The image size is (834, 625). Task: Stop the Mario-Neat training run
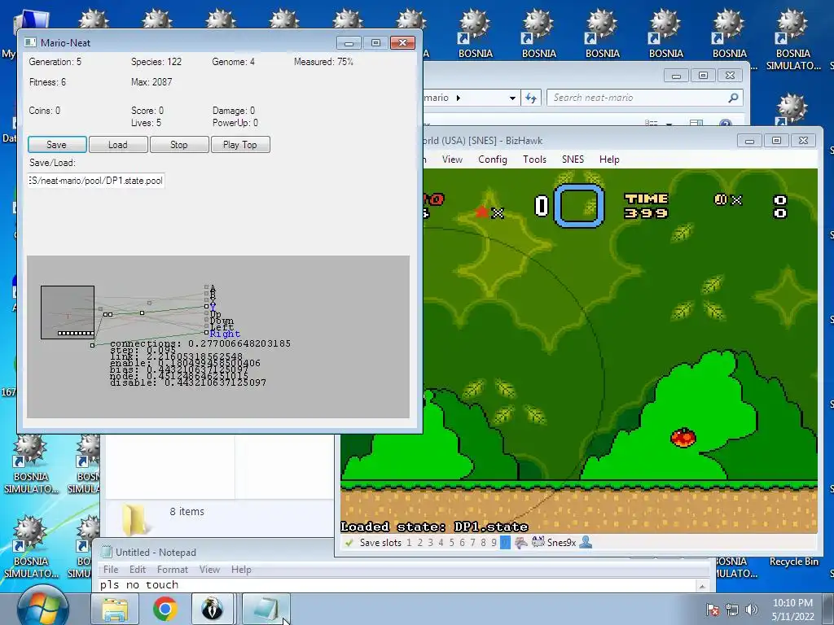(179, 145)
